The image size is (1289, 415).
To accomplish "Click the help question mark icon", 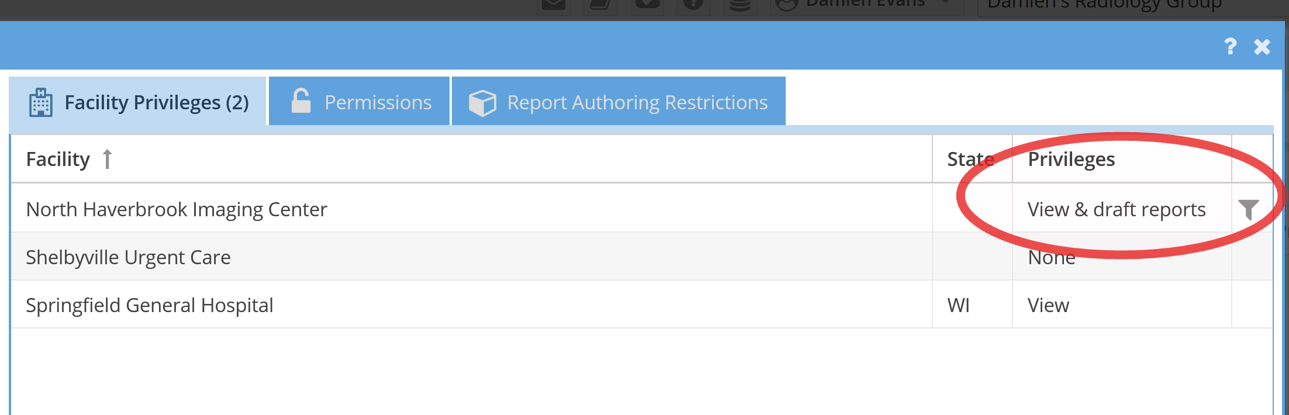I will pyautogui.click(x=1230, y=46).
